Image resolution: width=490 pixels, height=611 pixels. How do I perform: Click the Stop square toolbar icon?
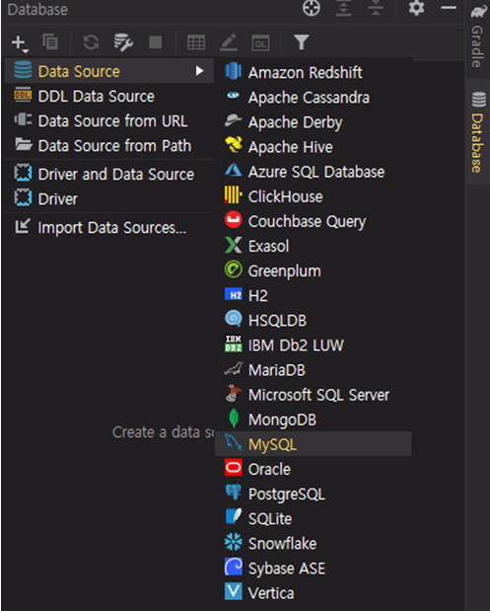click(x=156, y=42)
